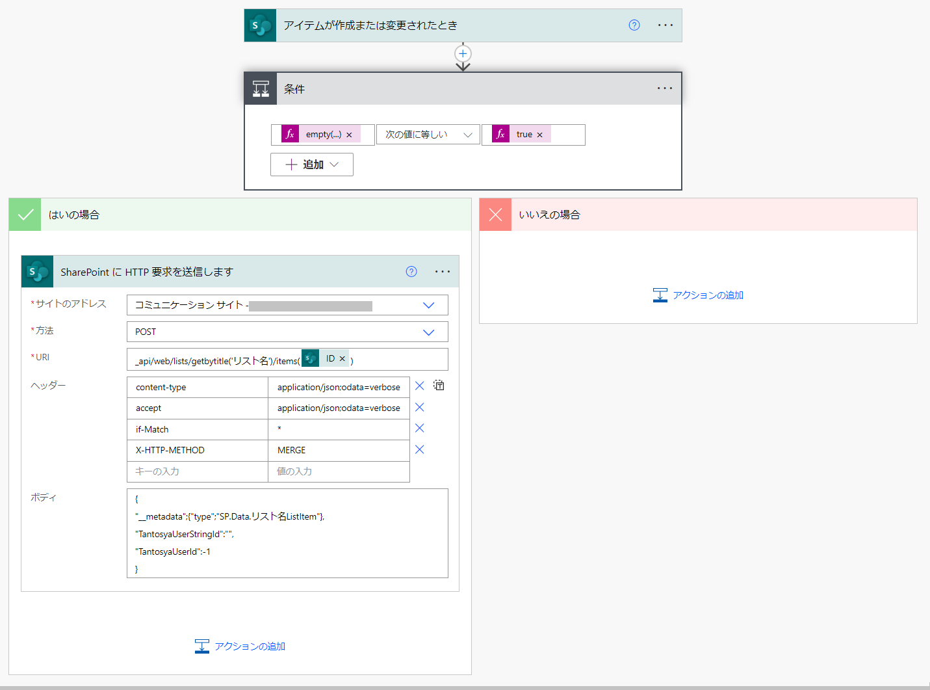Delete the accept header row
Image resolution: width=930 pixels, height=690 pixels.
pos(420,407)
